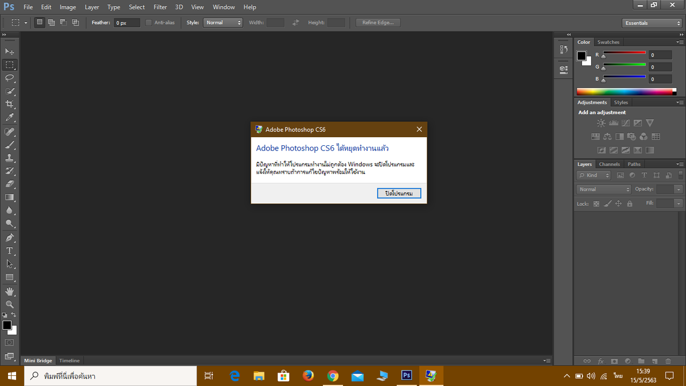686x386 pixels.
Task: Open the Color panel flyout menu
Action: pyautogui.click(x=680, y=42)
